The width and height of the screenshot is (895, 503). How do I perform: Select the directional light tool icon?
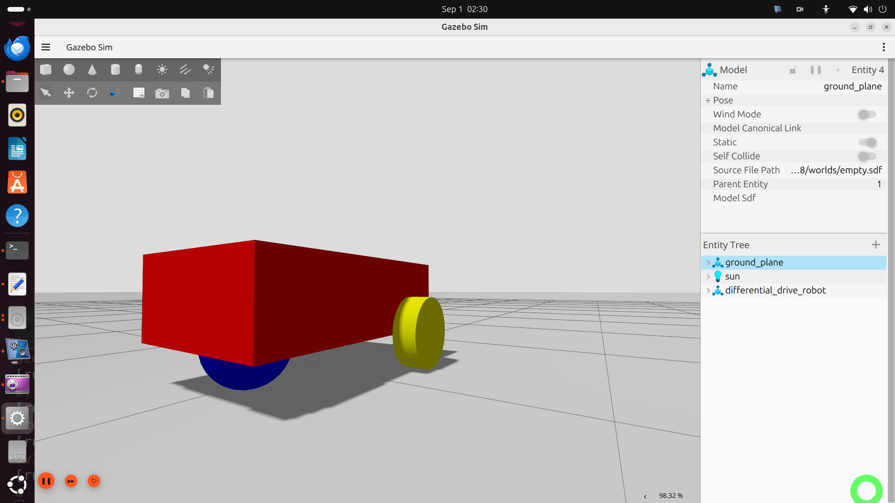pos(186,69)
